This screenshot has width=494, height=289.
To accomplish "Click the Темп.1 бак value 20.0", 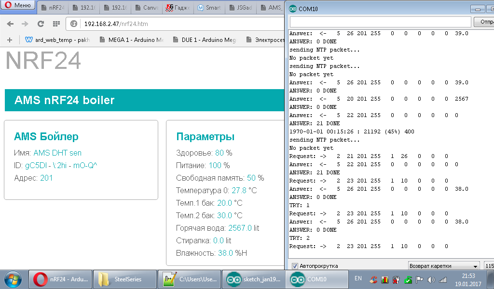I will point(225,203).
